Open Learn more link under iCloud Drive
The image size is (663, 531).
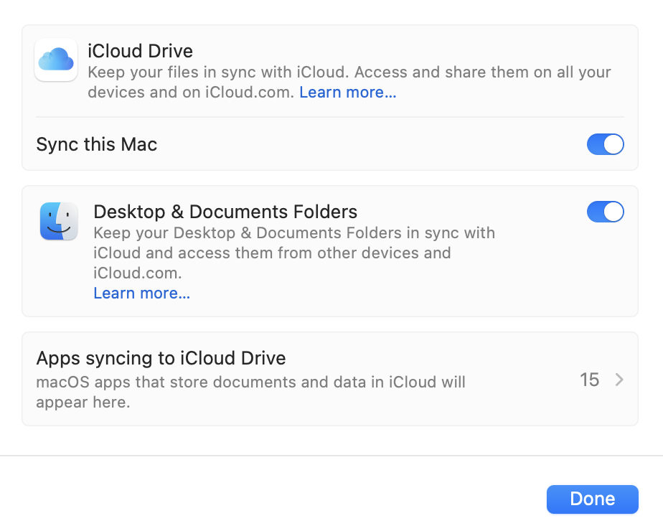click(x=347, y=93)
